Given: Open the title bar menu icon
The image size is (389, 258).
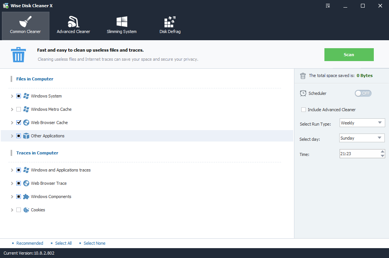Looking at the screenshot, I should click(x=328, y=6).
